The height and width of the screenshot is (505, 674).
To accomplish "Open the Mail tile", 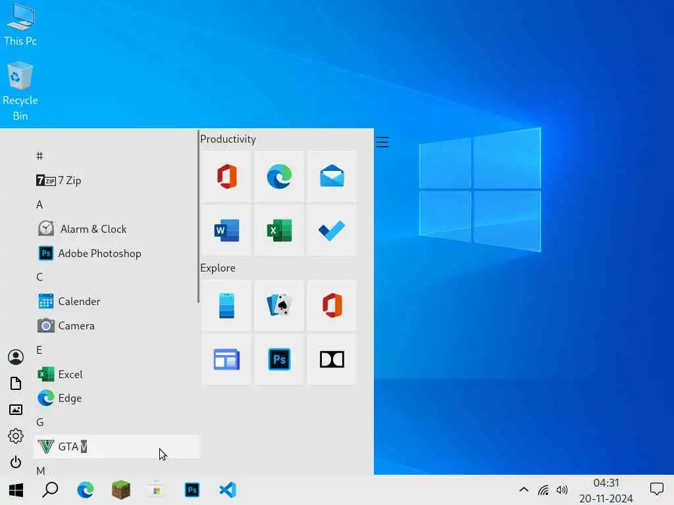I will click(332, 176).
